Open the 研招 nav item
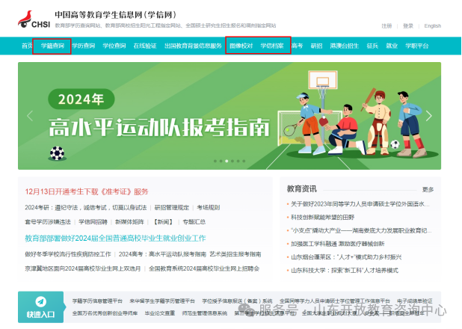The image size is (462, 329). coord(316,46)
